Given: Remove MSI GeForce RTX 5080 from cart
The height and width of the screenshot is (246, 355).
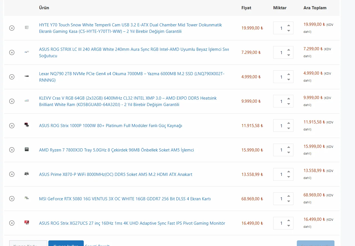Looking at the screenshot, I should coord(12,199).
